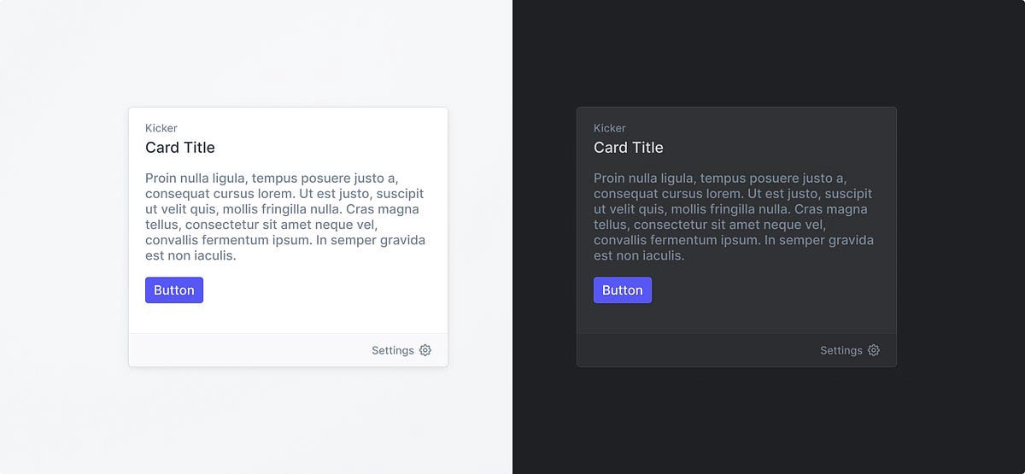Image resolution: width=1025 pixels, height=474 pixels.
Task: Click the Kicker label in the dark card
Action: click(610, 128)
